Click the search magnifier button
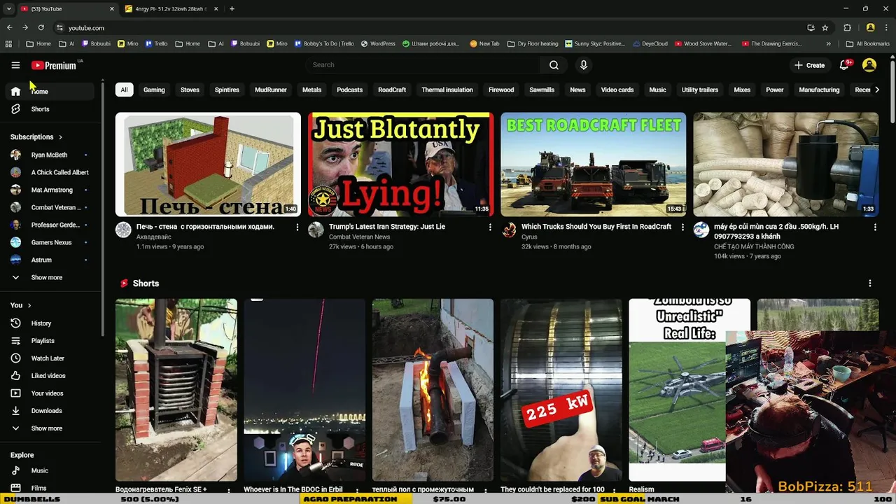 click(554, 65)
